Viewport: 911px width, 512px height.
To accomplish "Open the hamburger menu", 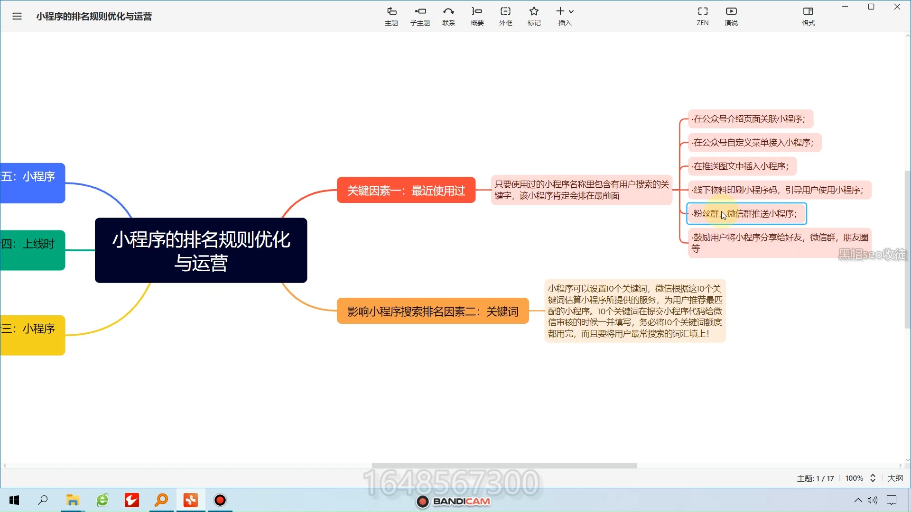I will [17, 16].
